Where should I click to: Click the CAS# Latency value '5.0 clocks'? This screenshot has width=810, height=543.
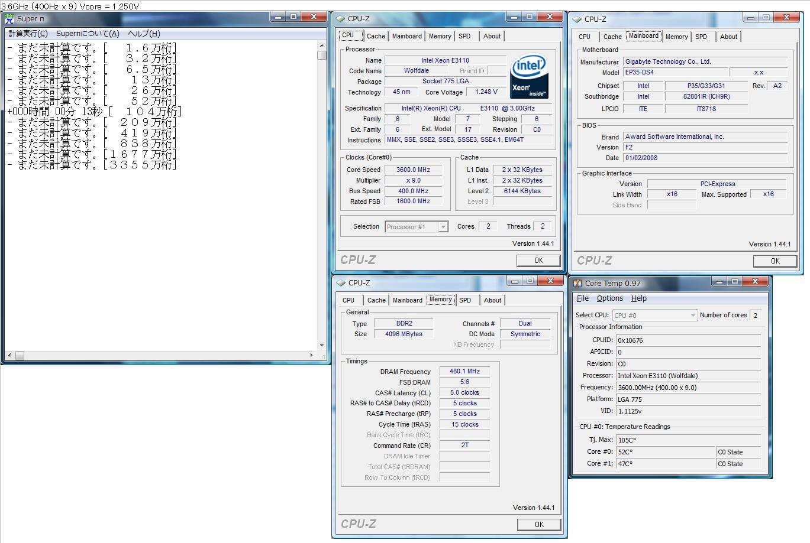coord(464,393)
